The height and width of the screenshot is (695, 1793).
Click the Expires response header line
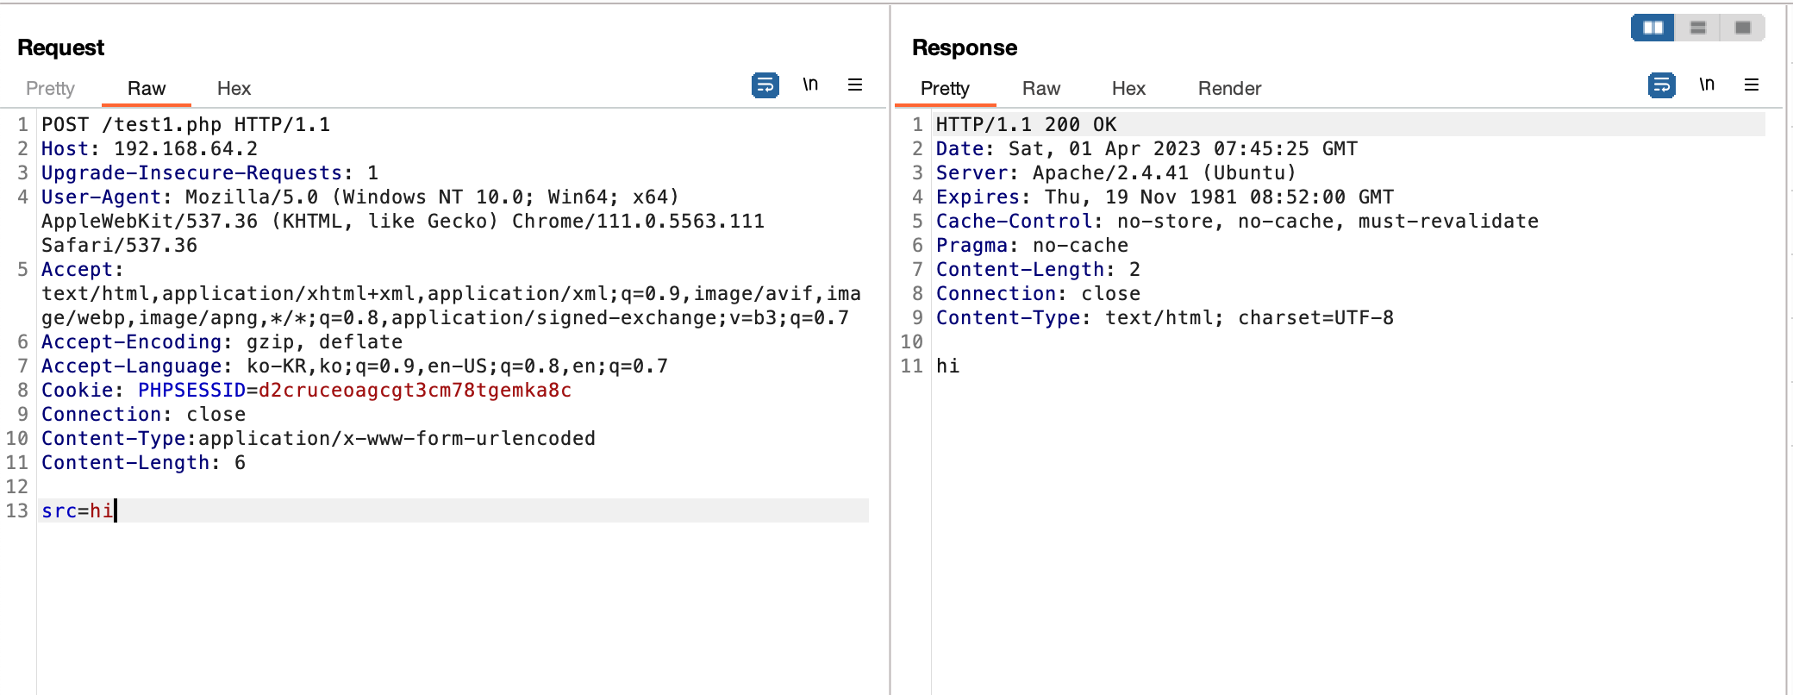point(1165,197)
